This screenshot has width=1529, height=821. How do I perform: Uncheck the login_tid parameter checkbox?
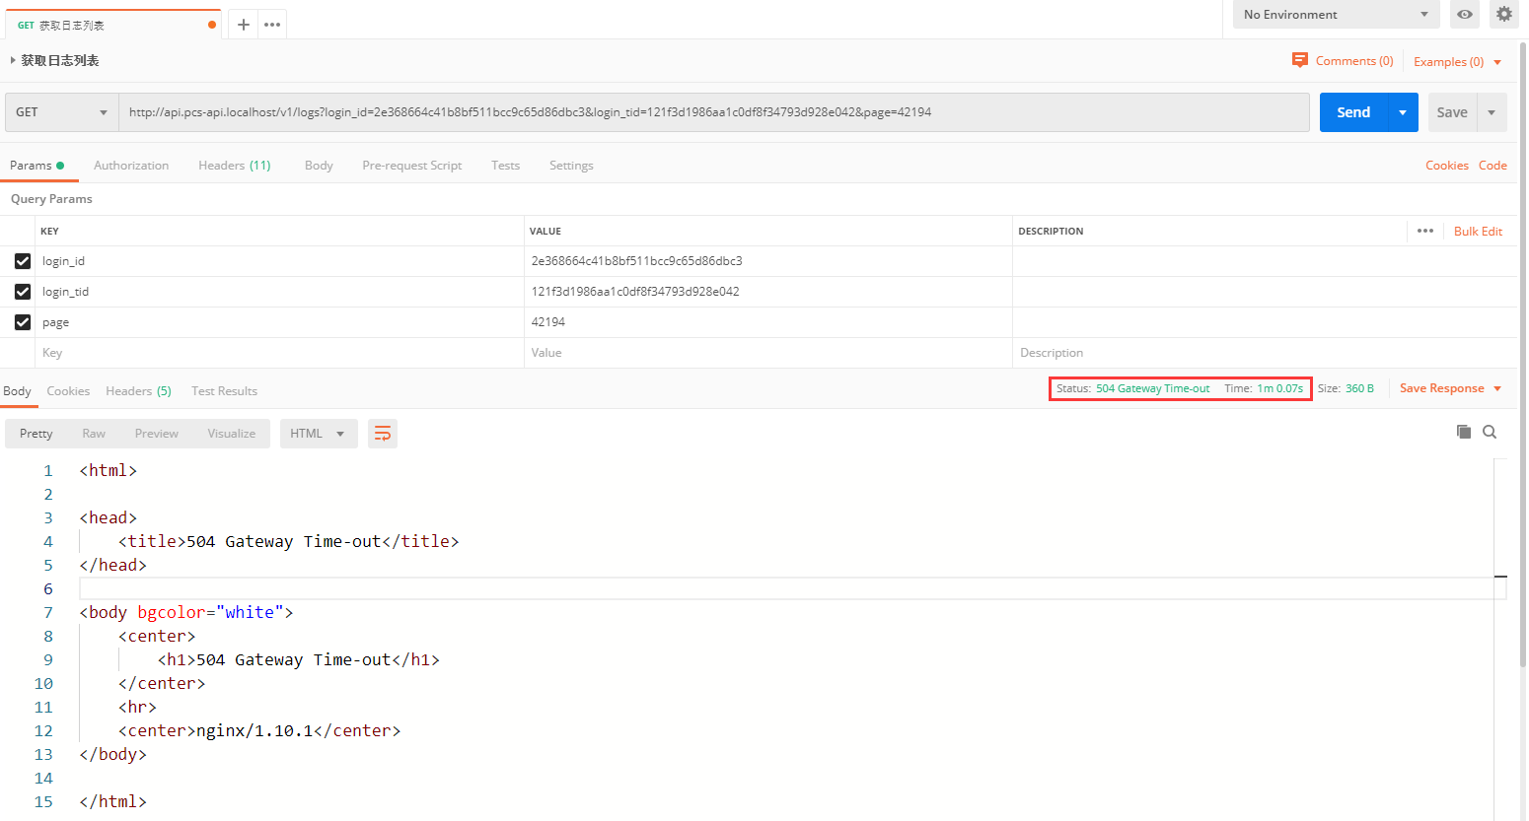[23, 292]
